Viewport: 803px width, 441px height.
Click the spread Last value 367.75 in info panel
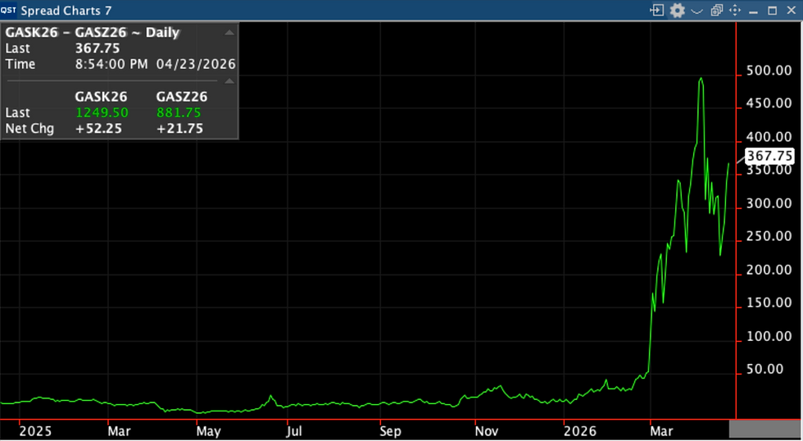coord(98,48)
